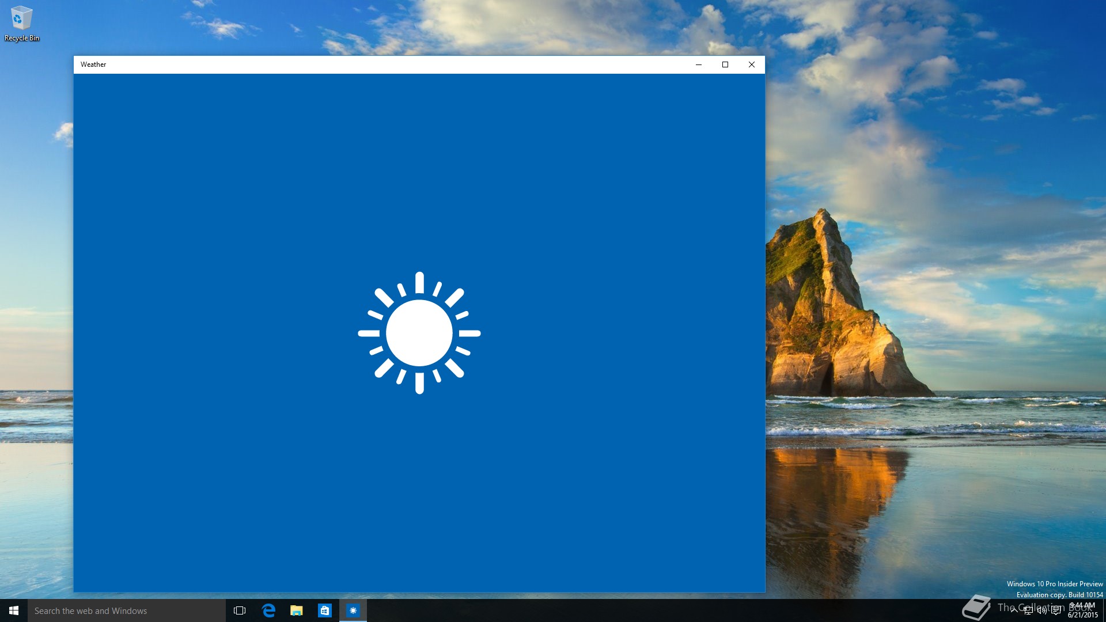Viewport: 1106px width, 622px height.
Task: Close the Weather window
Action: tap(752, 65)
